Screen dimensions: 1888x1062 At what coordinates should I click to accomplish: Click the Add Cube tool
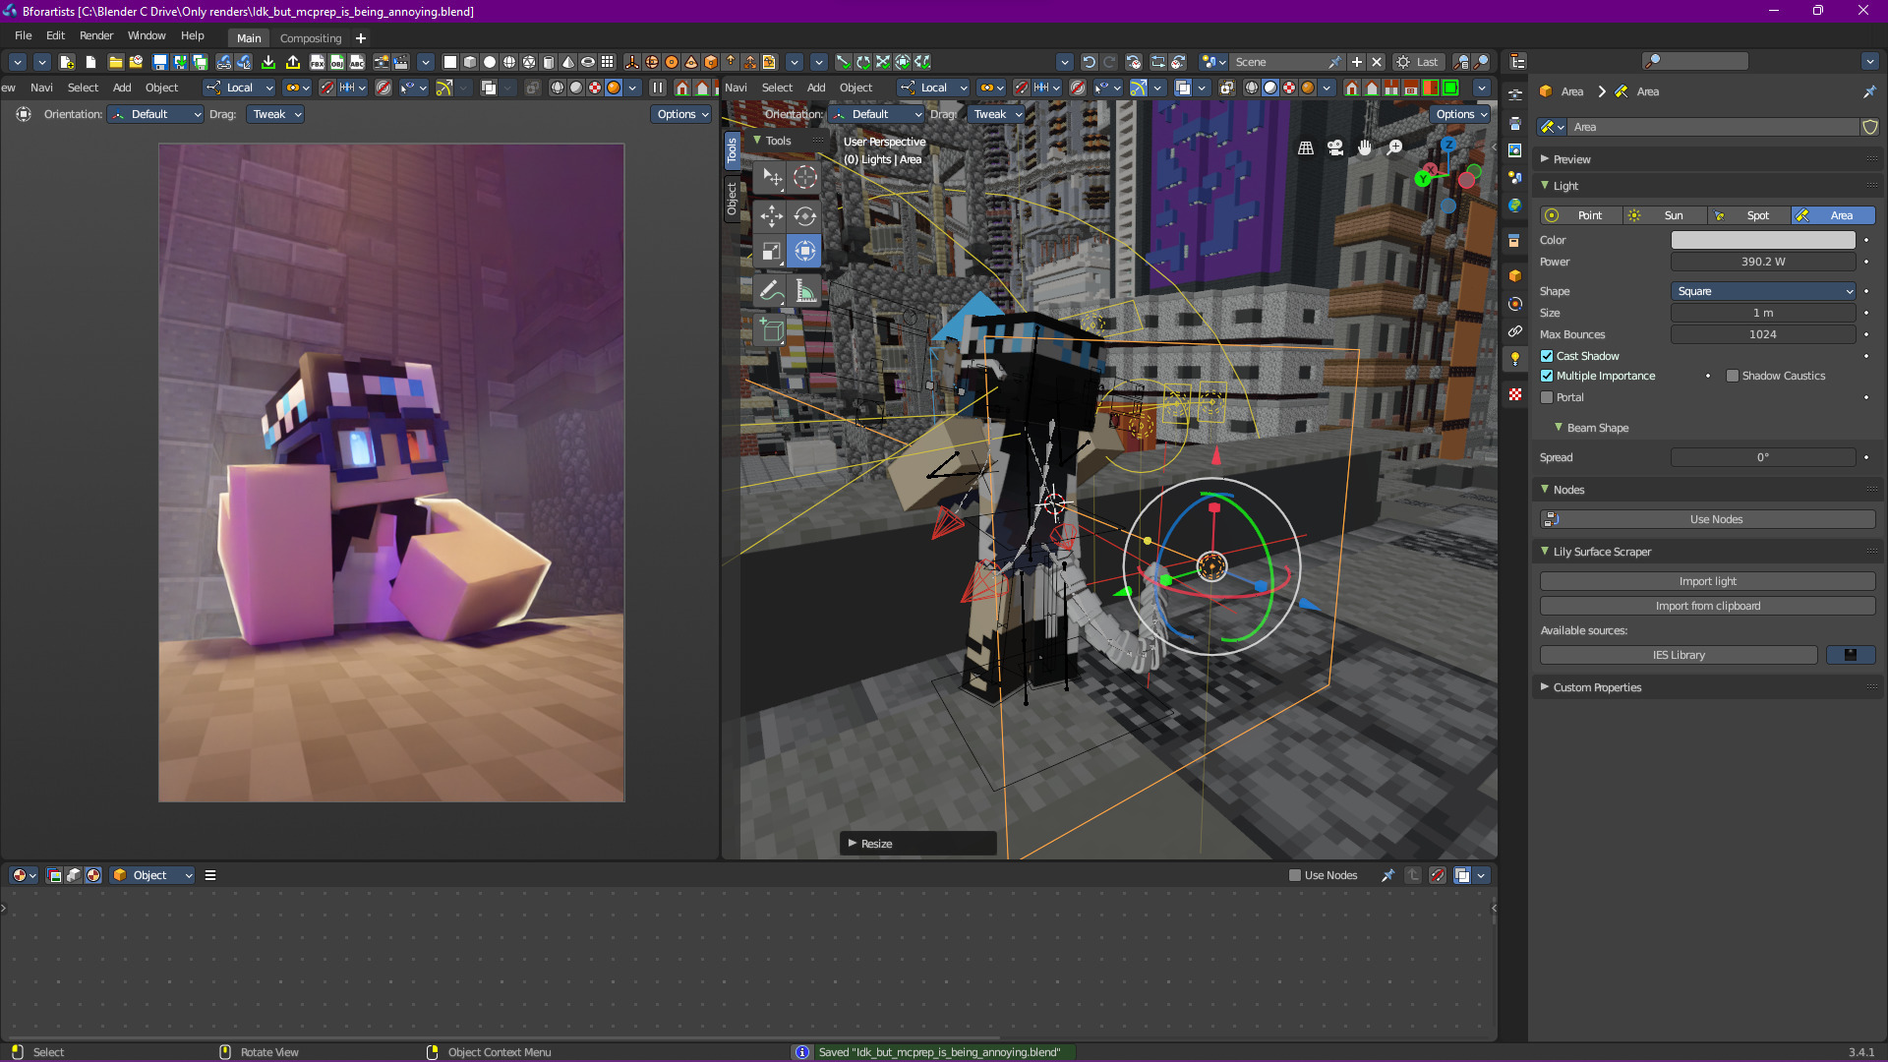click(772, 330)
